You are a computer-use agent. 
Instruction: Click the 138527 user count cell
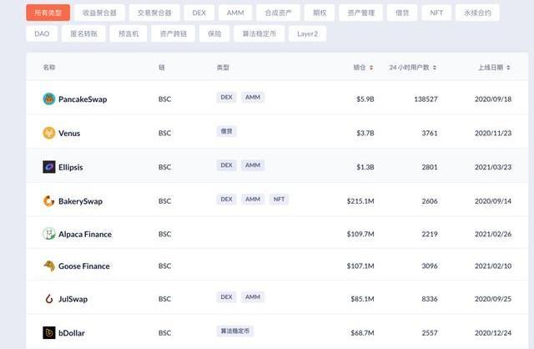pyautogui.click(x=426, y=99)
